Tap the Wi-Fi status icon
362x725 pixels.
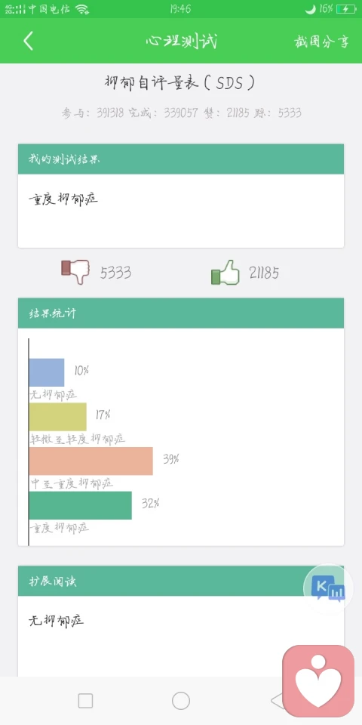pyautogui.click(x=82, y=9)
